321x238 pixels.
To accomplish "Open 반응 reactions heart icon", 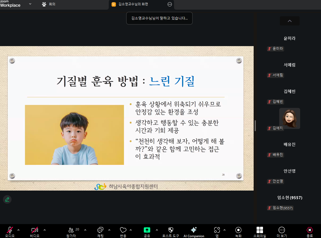I will 123,230.
